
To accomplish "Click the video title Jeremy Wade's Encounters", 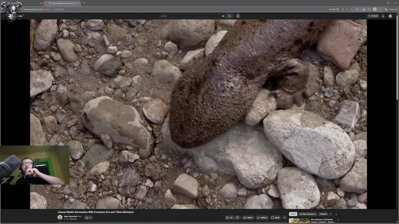I will click(x=95, y=212).
